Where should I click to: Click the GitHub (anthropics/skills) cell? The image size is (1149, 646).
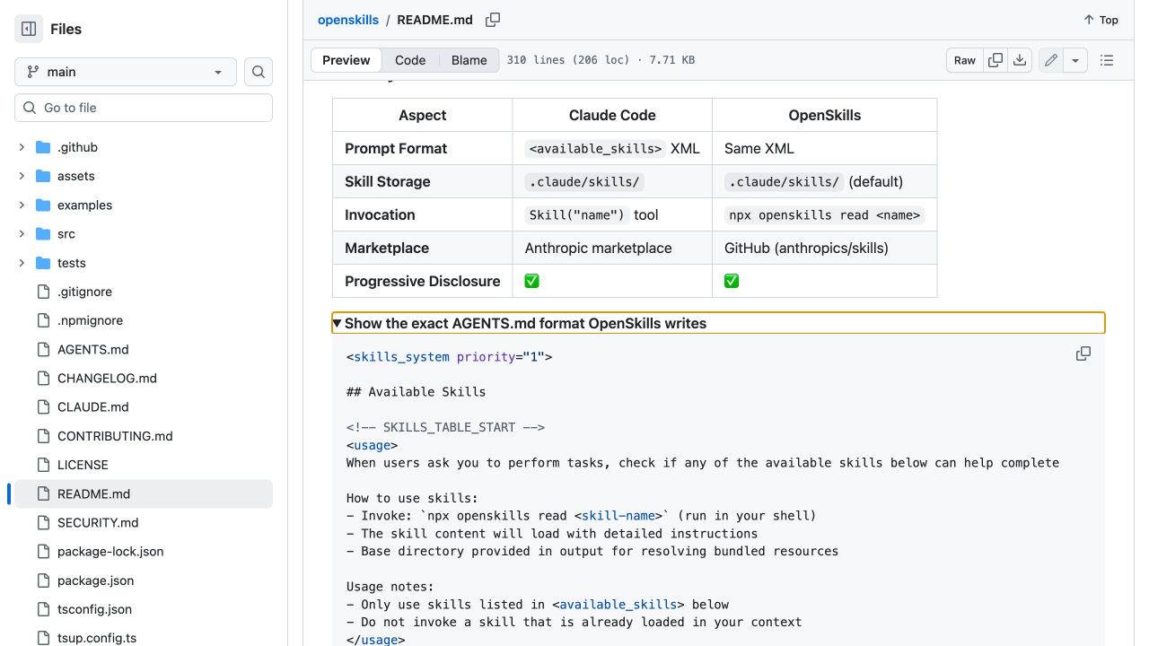click(825, 248)
